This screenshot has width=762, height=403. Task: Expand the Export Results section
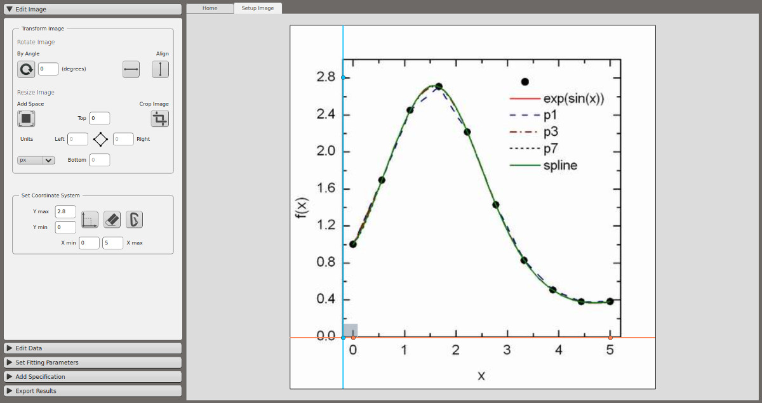pos(93,391)
